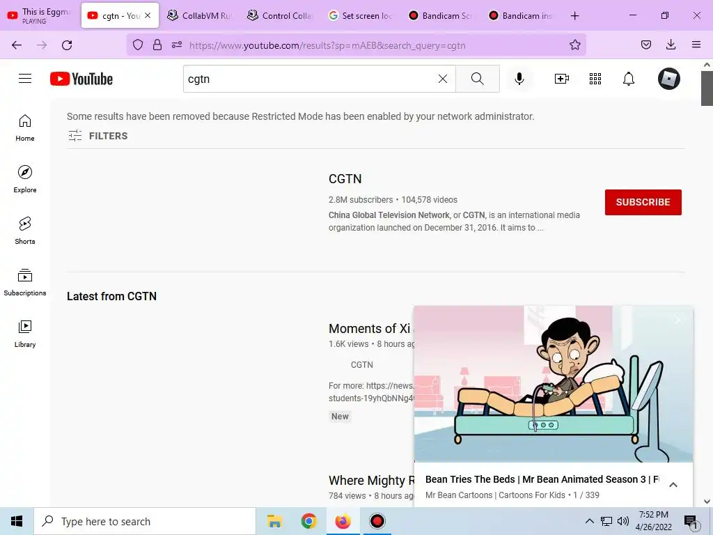Viewport: 713px width, 535px height.
Task: Start voice search with microphone icon
Action: click(519, 79)
